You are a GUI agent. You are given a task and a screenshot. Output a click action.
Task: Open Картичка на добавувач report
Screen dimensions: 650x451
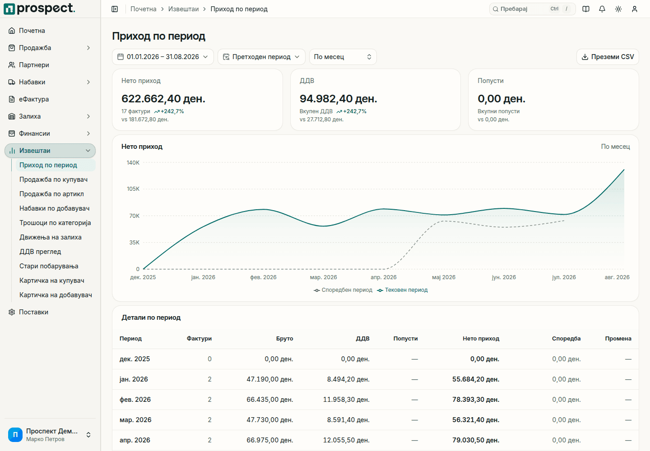56,295
